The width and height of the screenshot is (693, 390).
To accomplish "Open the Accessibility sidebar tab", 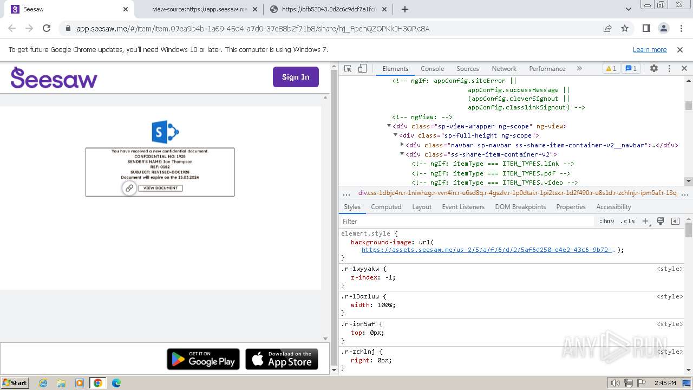I will click(x=613, y=207).
